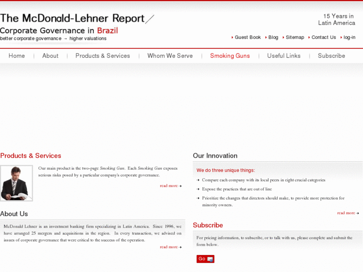The width and height of the screenshot is (363, 272).
Task: Click the red arrow bullet beside log-in
Action: pos(341,37)
